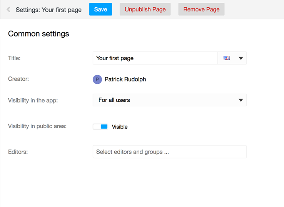This screenshot has width=284, height=207.
Task: Click the Remove Page button
Action: 201,9
